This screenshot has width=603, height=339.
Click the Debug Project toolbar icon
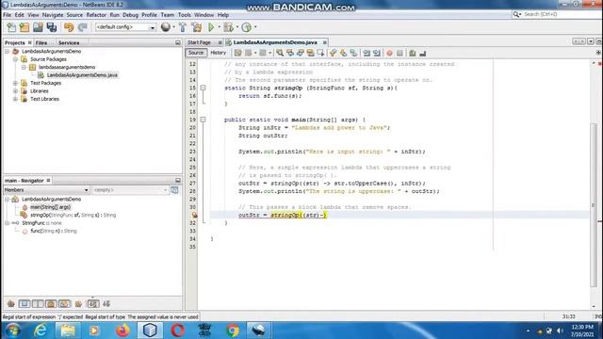228,27
